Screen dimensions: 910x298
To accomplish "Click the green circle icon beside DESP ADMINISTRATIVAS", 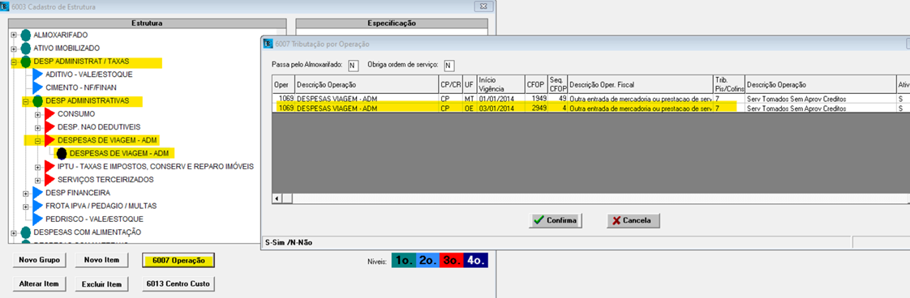I will click(37, 101).
